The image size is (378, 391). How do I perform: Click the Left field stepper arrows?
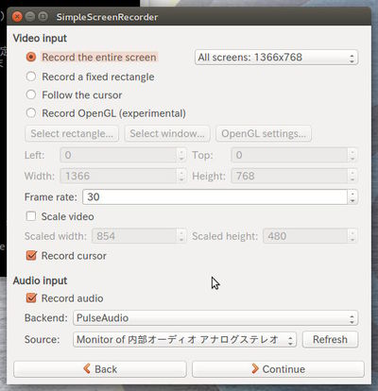(x=181, y=155)
